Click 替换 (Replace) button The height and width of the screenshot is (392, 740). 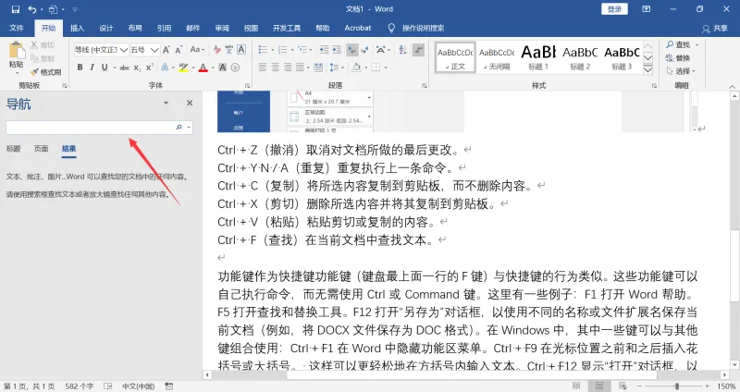pyautogui.click(x=678, y=58)
